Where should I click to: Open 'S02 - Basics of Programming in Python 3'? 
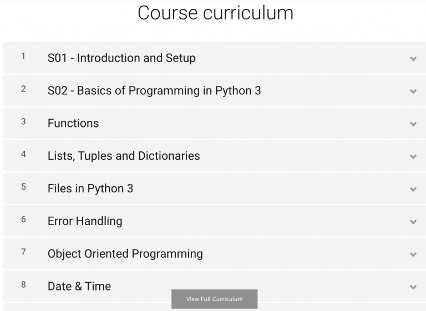tap(154, 91)
